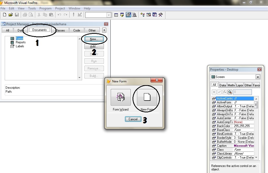
Task: Switch to the All tab in Project Manager
Action: click(8, 30)
